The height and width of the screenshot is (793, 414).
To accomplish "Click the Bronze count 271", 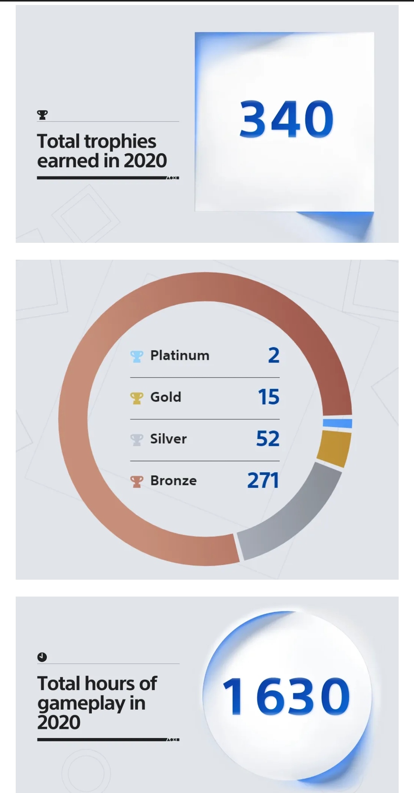I will click(263, 480).
